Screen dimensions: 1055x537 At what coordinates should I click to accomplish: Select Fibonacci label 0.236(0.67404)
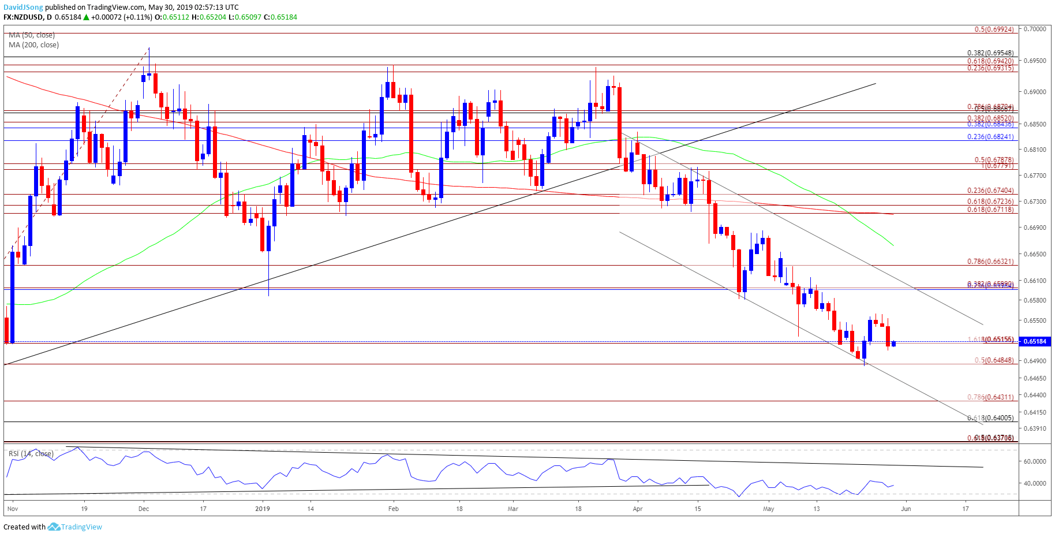point(990,191)
